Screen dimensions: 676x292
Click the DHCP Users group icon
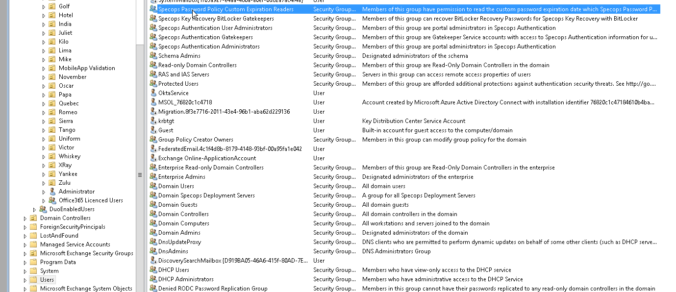point(153,270)
